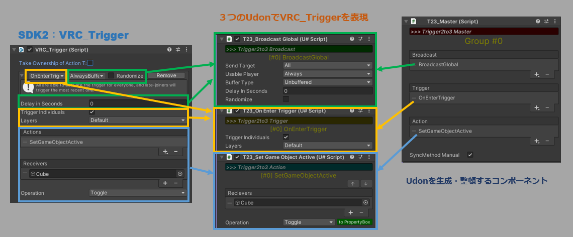Collapse VRC_Trigger component foldout

click(14, 50)
